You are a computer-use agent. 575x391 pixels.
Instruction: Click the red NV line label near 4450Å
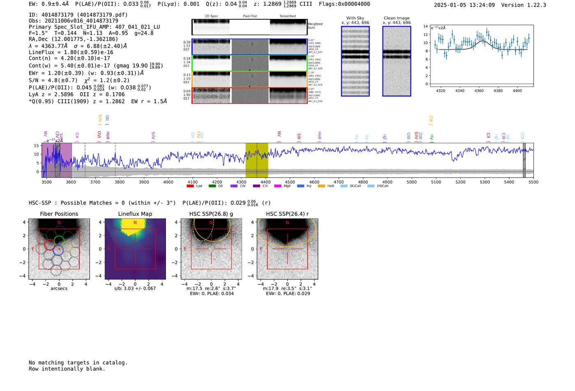pos(279,136)
